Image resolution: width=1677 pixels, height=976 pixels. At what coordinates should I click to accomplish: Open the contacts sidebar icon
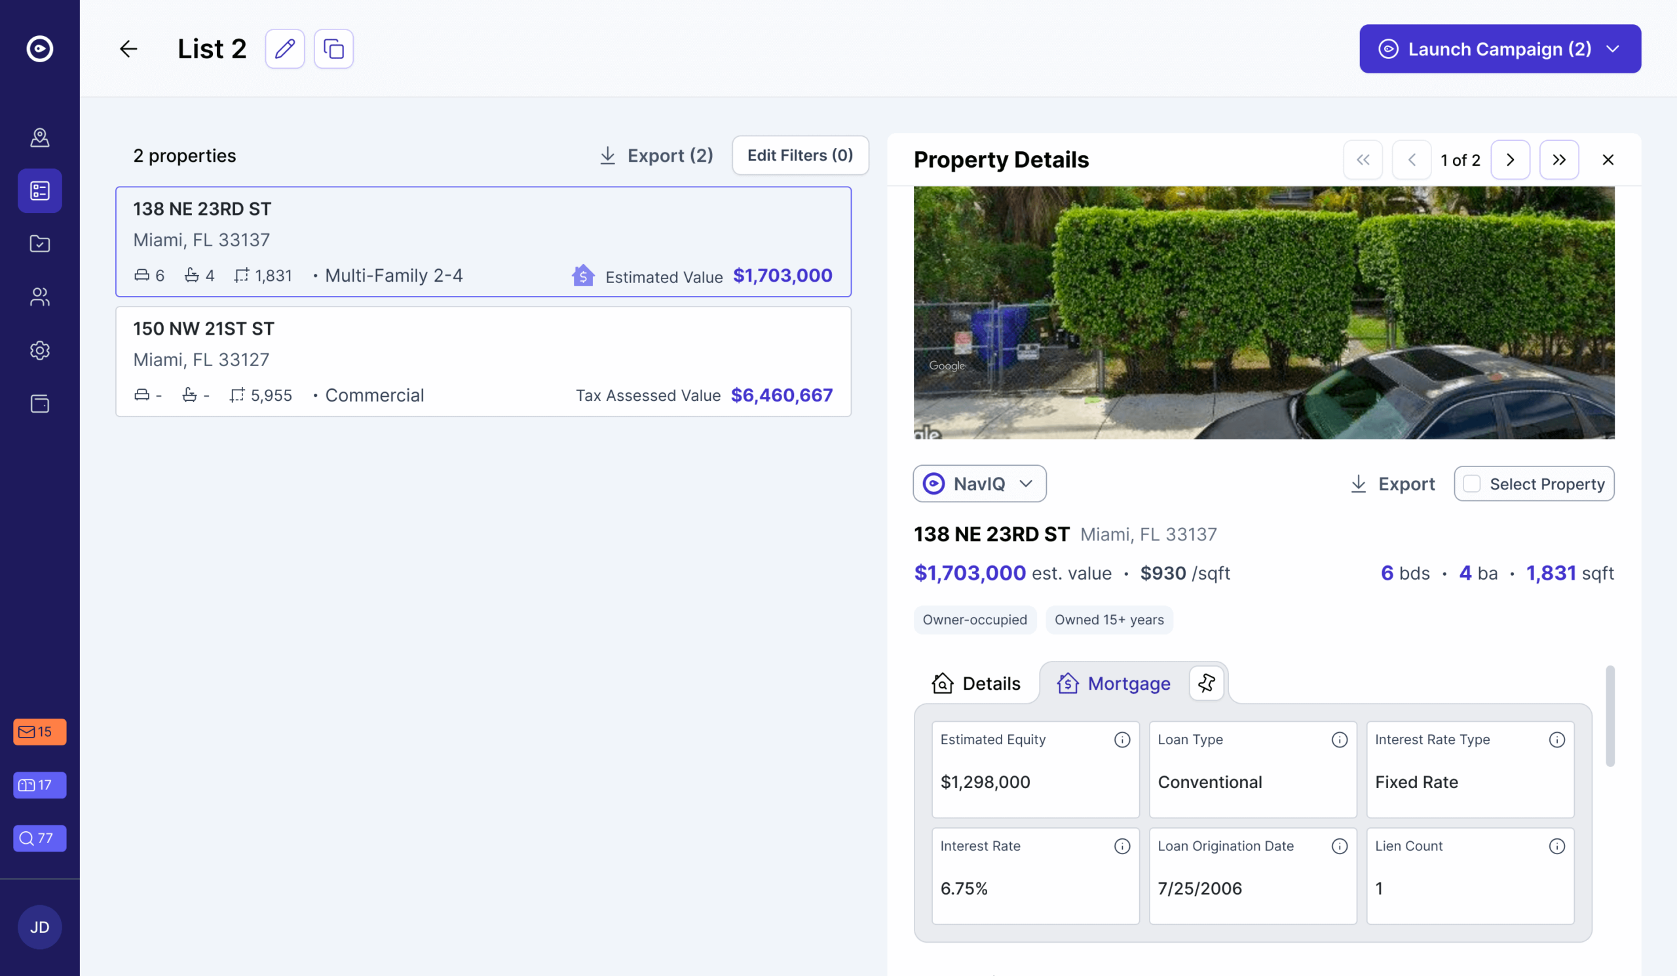click(40, 297)
